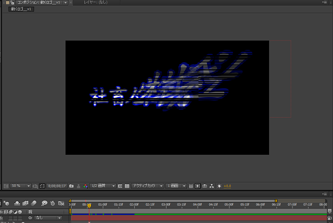Open the grid and guide options icon
This screenshot has width=333, height=223.
click(34, 186)
